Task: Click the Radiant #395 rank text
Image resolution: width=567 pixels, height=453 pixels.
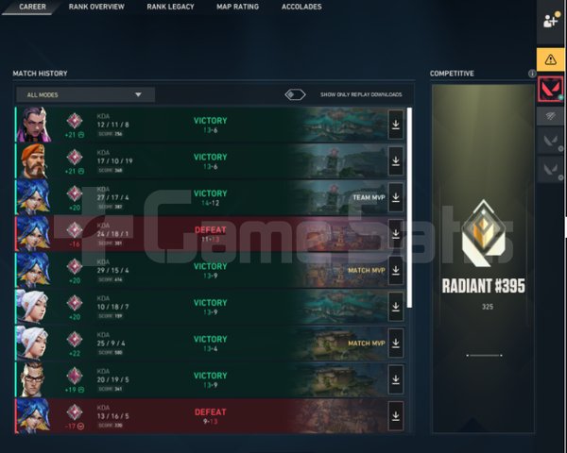Action: tap(484, 286)
